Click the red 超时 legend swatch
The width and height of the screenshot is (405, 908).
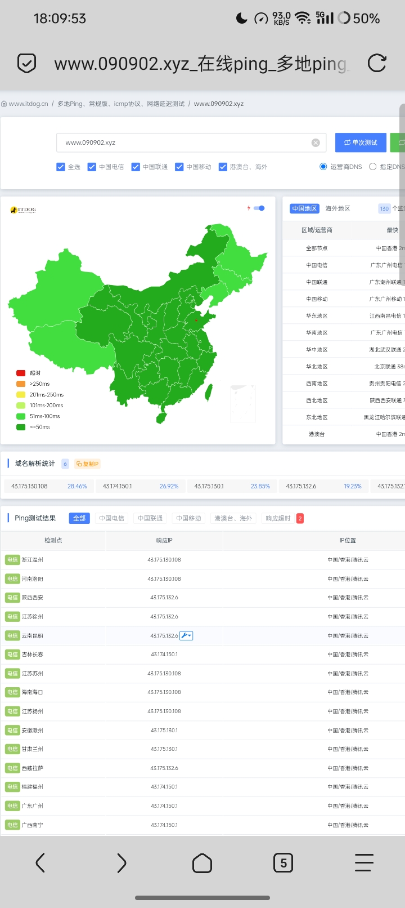[21, 373]
